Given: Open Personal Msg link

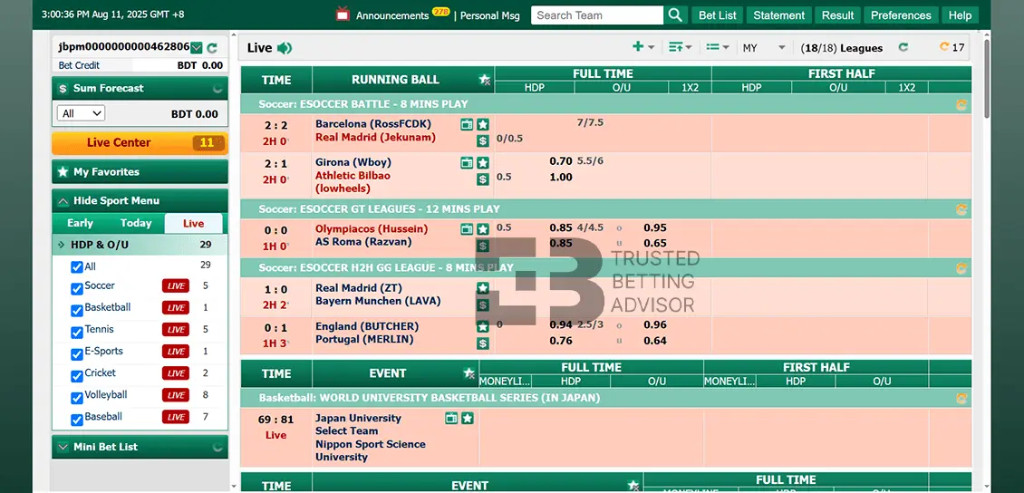Looking at the screenshot, I should click(x=489, y=15).
